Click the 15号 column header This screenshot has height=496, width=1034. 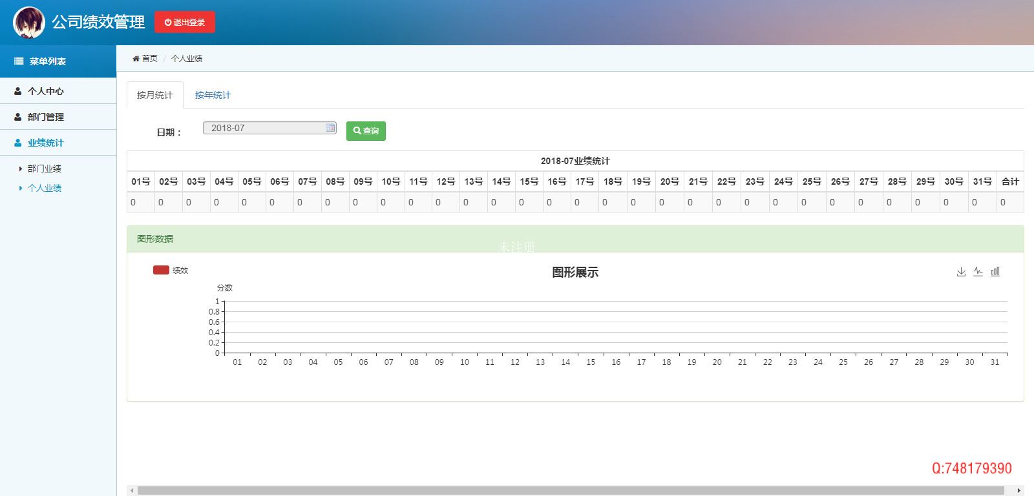tap(529, 181)
